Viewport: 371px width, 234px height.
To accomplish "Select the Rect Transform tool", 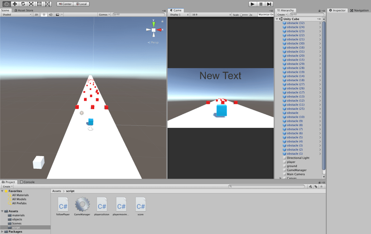I will (x=39, y=4).
